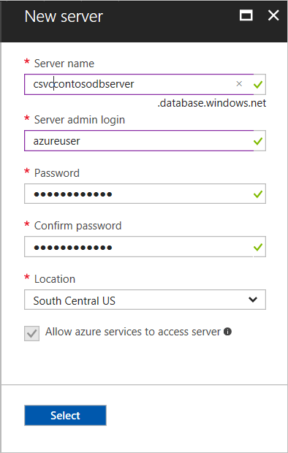This screenshot has width=288, height=453.
Task: Open the Location dropdown
Action: point(145,300)
